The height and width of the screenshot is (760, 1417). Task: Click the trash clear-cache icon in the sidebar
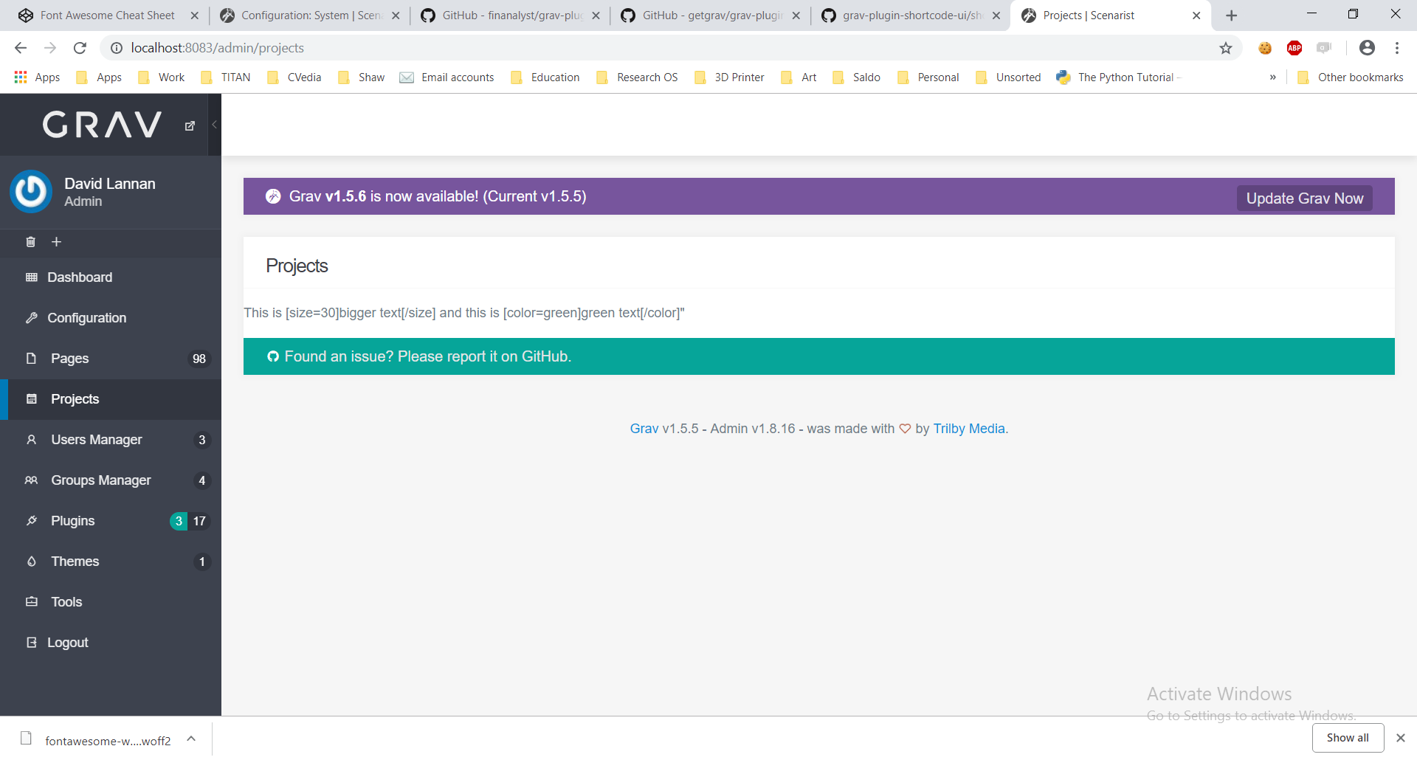click(x=30, y=242)
